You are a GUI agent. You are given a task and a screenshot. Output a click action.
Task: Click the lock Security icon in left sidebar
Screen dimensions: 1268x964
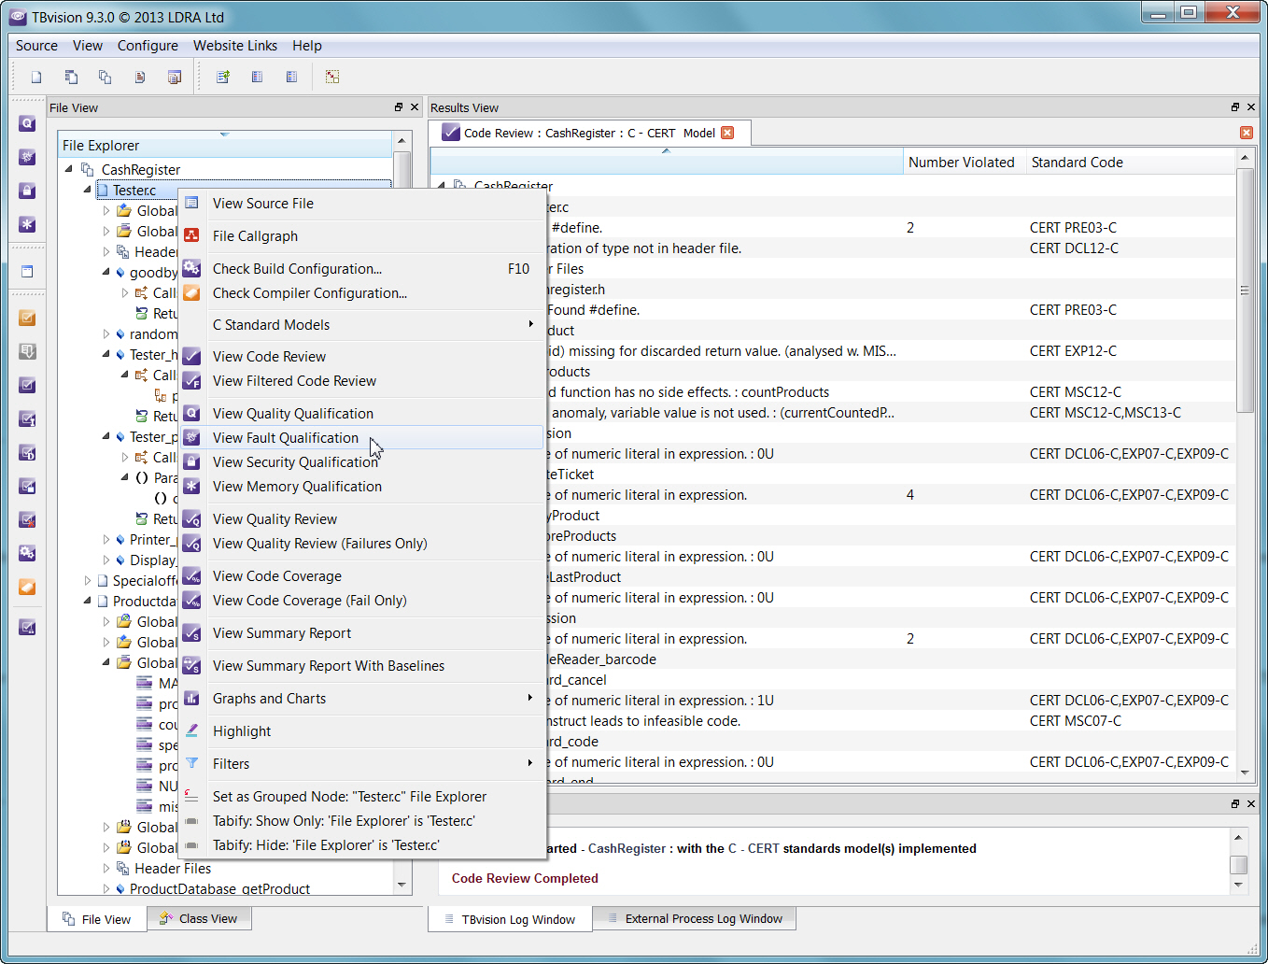[27, 191]
